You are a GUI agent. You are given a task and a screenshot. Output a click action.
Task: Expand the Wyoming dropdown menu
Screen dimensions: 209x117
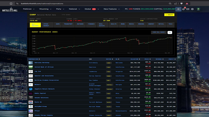coord(45,9)
